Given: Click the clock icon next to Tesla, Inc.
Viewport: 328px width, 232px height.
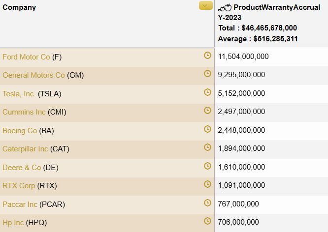Looking at the screenshot, I should pos(207,92).
